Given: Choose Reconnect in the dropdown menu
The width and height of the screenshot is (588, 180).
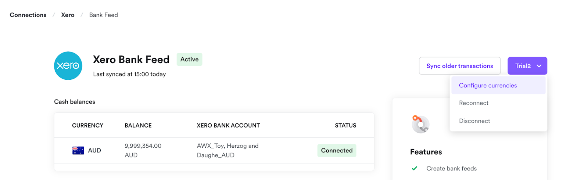Looking at the screenshot, I should [474, 103].
